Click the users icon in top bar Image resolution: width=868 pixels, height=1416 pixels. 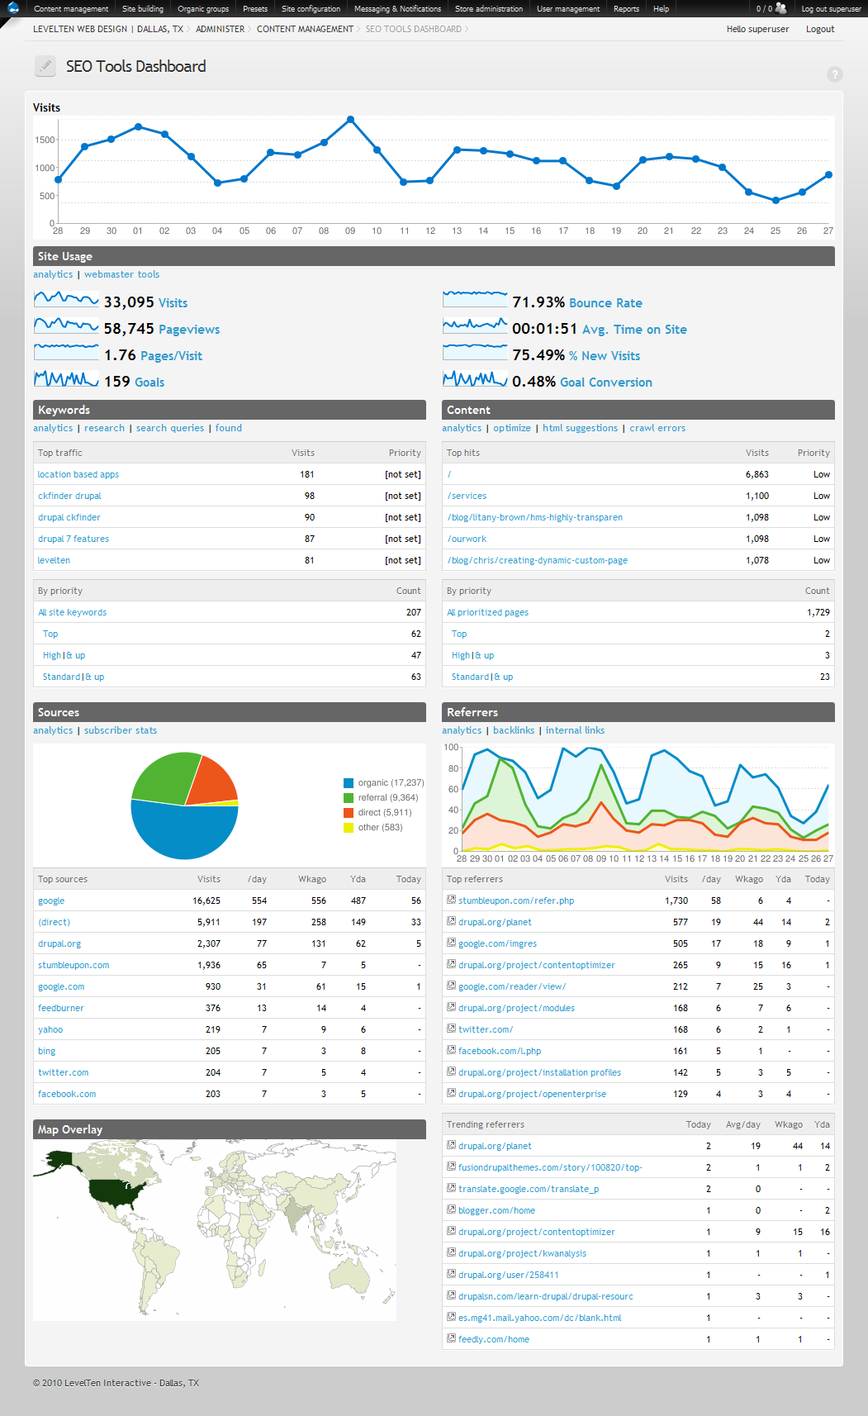(781, 8)
